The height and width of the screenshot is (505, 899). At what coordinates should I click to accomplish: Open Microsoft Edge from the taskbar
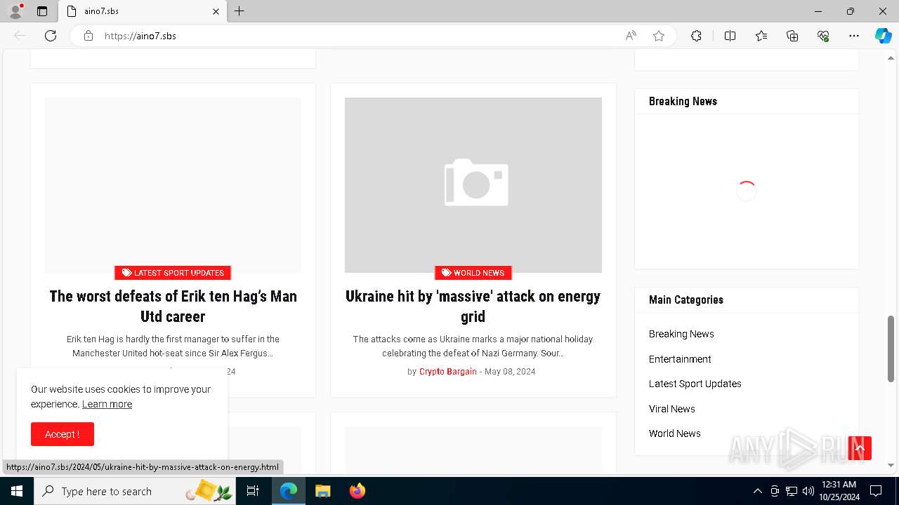point(289,491)
